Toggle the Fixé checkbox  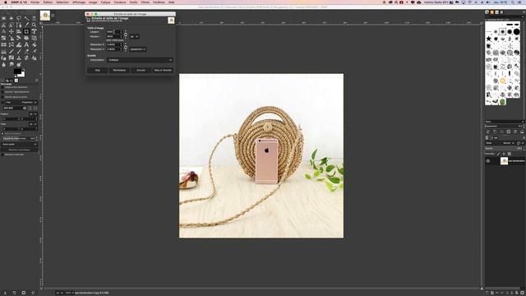(x=2, y=102)
